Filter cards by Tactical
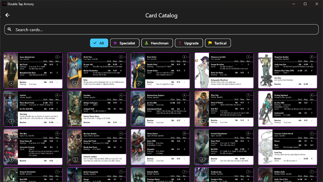Screen dimensions: 323x182 pyautogui.click(x=218, y=43)
